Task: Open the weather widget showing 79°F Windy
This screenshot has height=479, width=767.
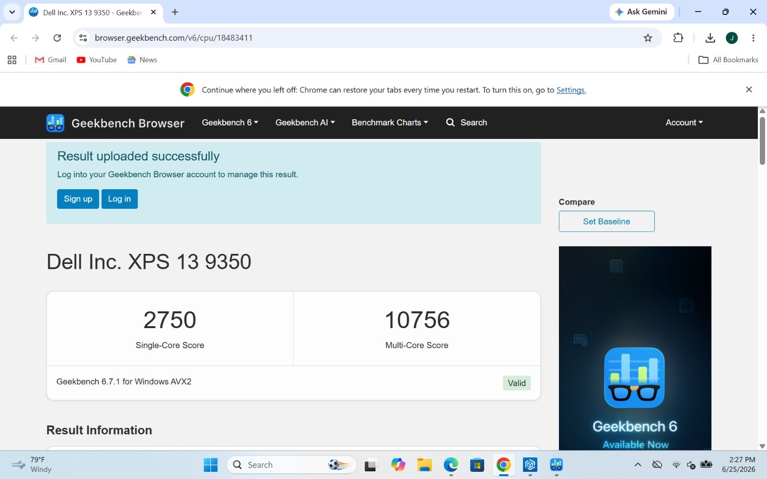Action: coord(32,465)
